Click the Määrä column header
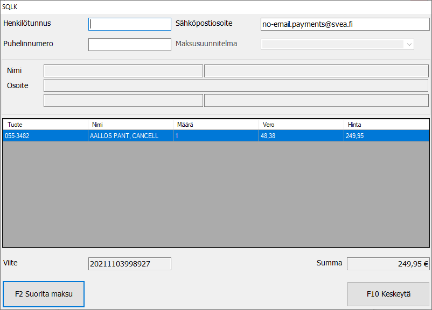The image size is (432, 310). 215,125
